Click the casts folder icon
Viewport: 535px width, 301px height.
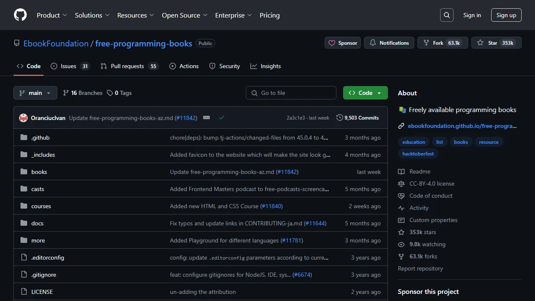24,189
